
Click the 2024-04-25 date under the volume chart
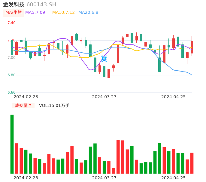(174, 178)
